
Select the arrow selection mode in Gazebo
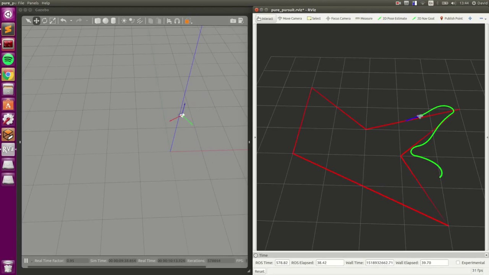(x=28, y=21)
